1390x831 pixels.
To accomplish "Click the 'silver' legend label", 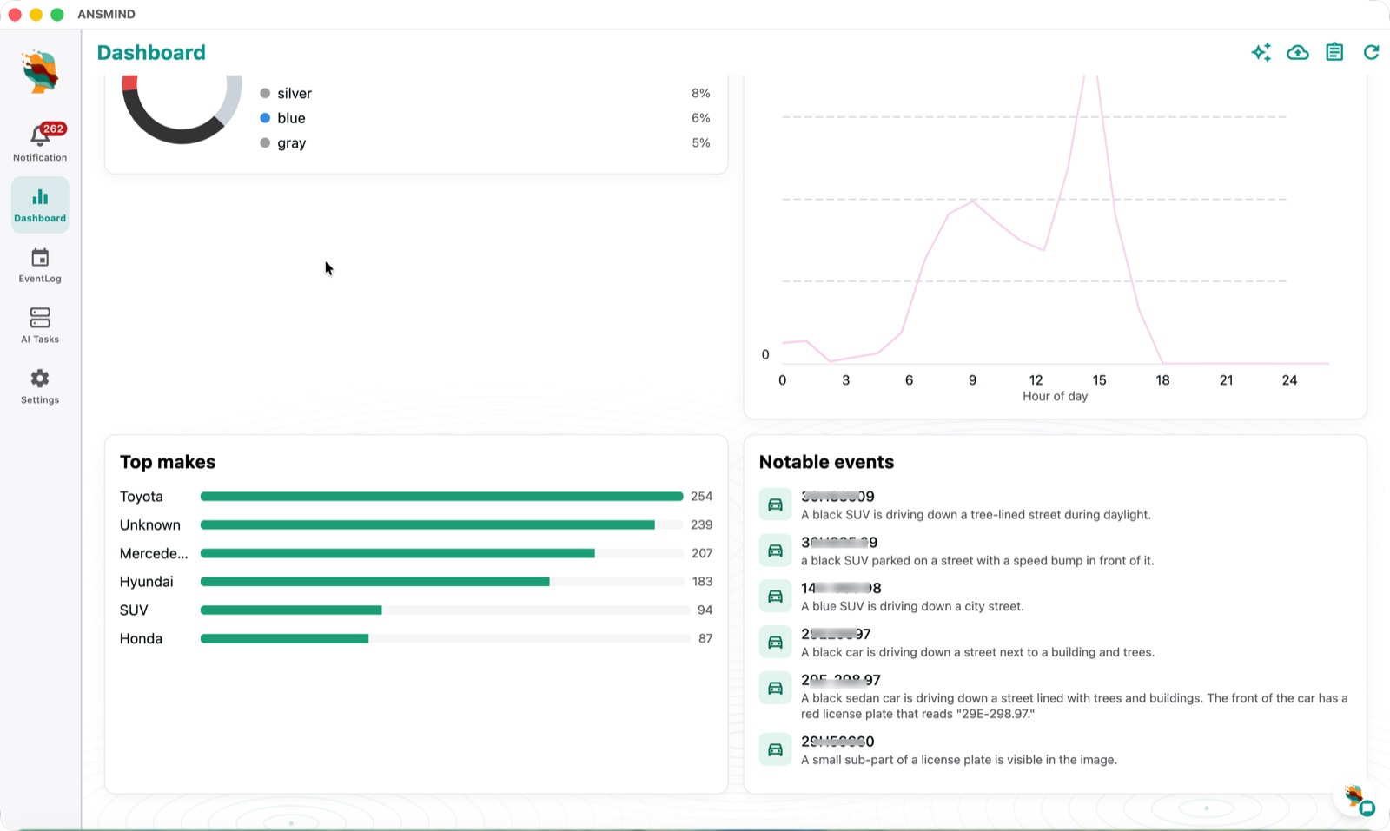I will tap(295, 94).
